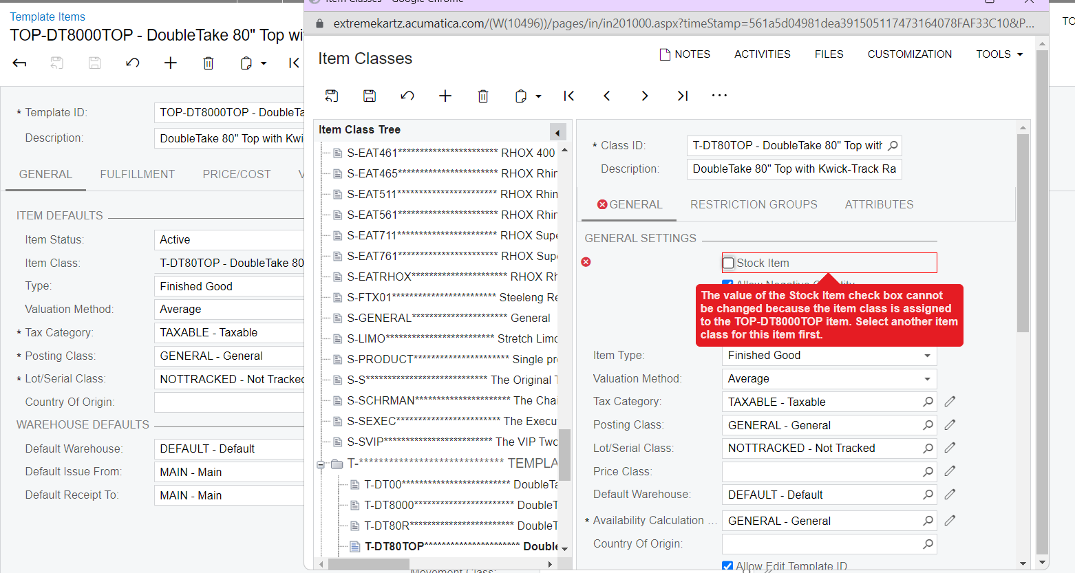Go to first record in Item Classes
1075x573 pixels.
569,96
